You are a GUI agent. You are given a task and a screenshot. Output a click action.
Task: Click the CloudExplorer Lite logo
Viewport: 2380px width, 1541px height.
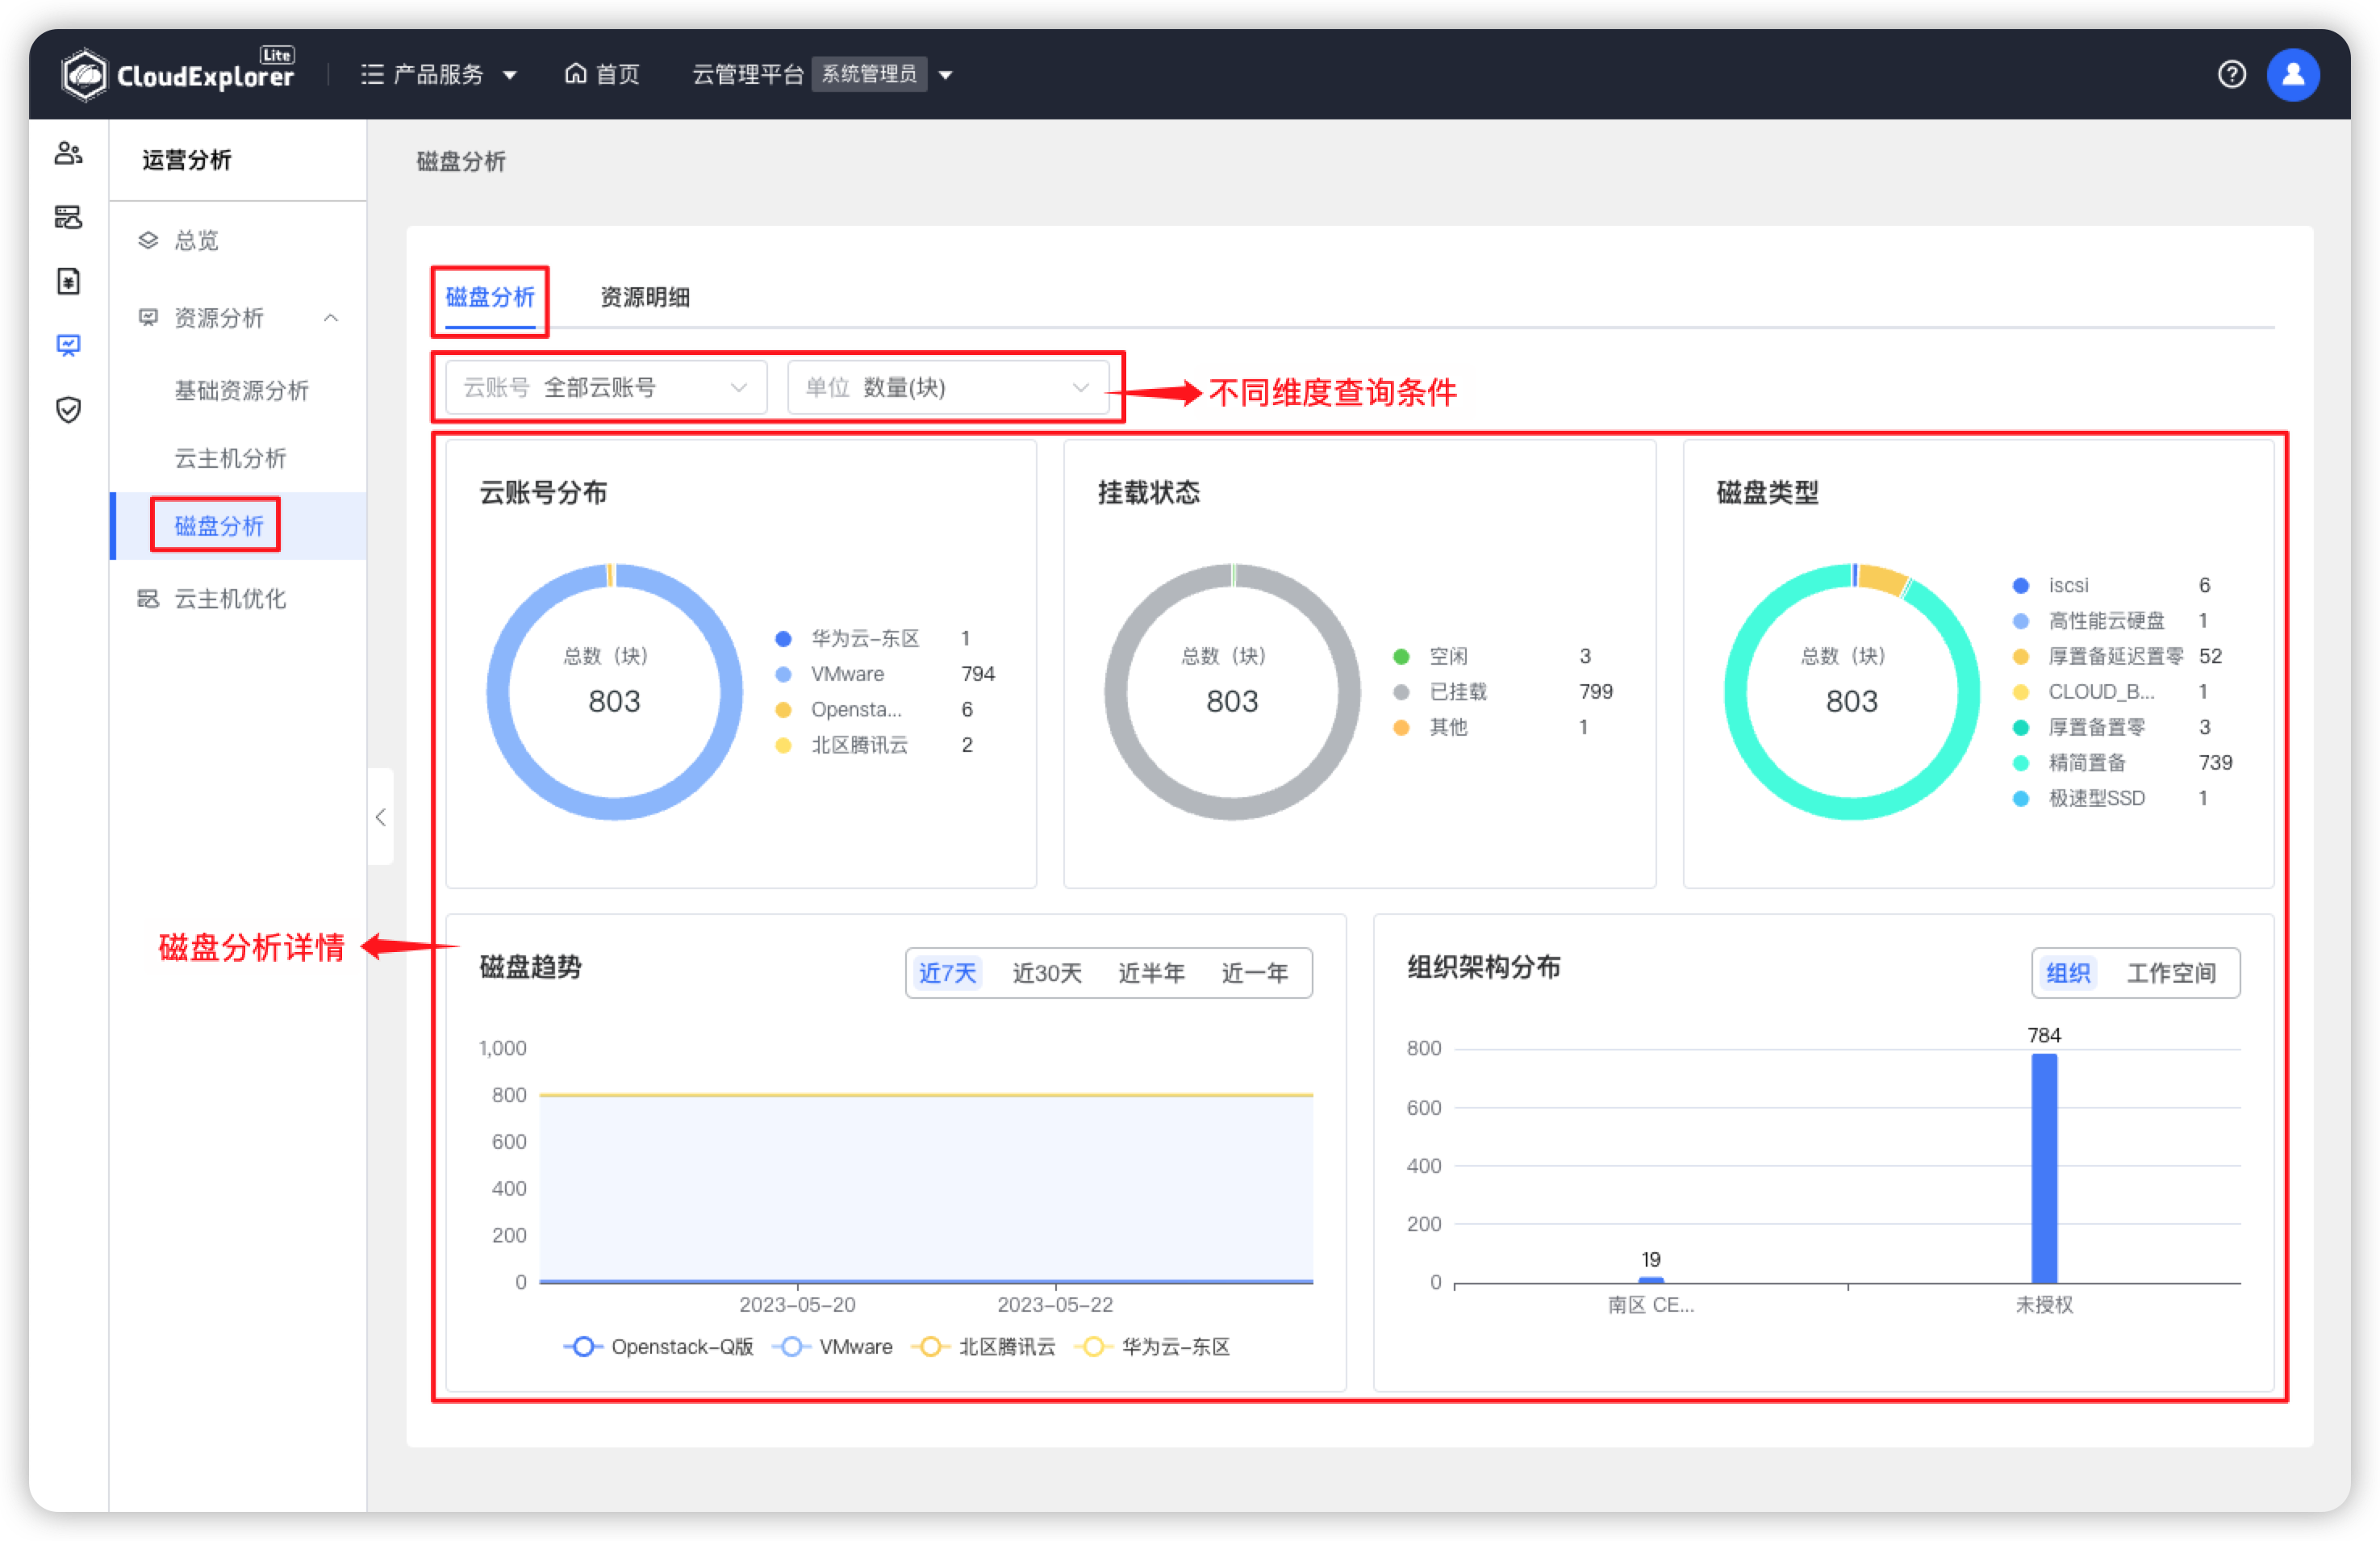(x=178, y=74)
